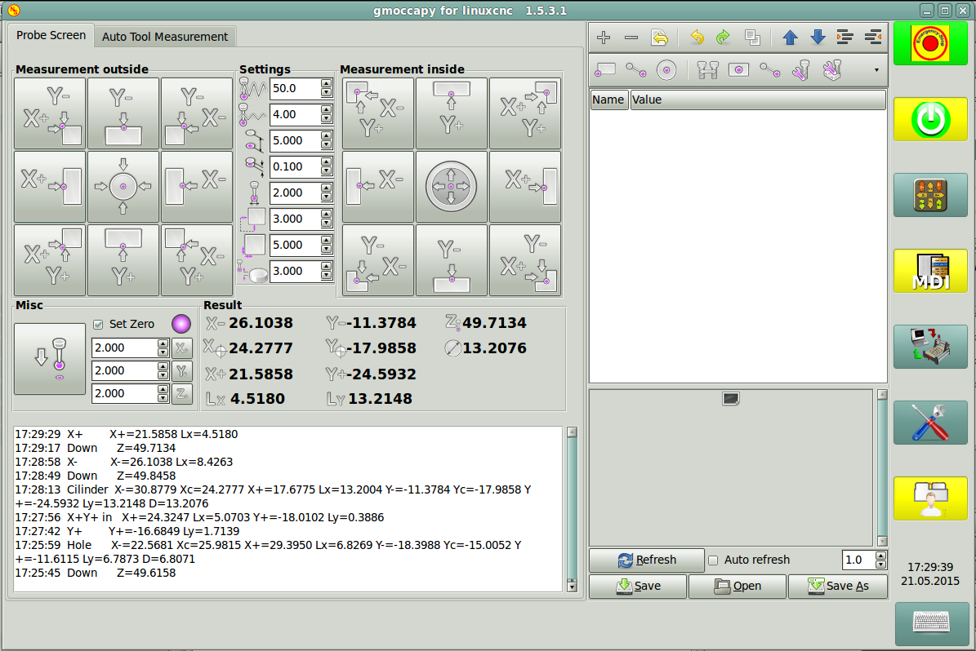Switch to the Probe Screen tab
The image size is (976, 651).
51,36
